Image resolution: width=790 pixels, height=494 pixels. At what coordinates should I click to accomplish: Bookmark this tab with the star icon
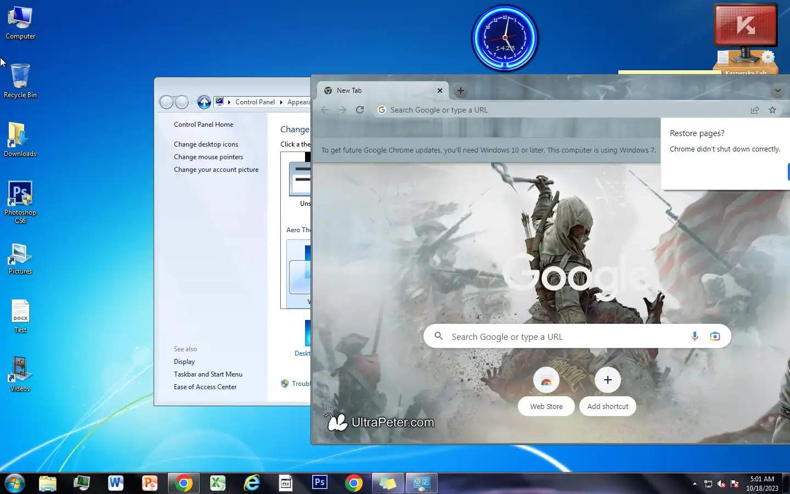coord(772,110)
